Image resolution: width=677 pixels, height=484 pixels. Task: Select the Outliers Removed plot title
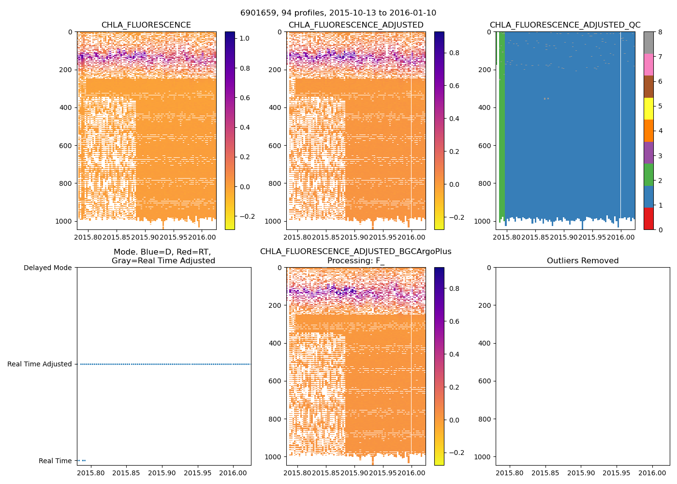583,261
